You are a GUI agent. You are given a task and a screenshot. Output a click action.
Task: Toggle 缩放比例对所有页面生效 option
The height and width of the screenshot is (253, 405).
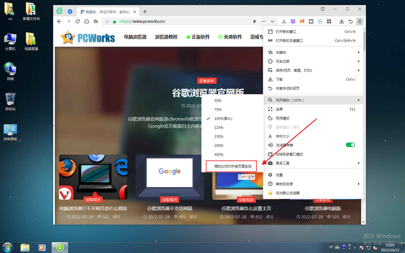click(232, 166)
